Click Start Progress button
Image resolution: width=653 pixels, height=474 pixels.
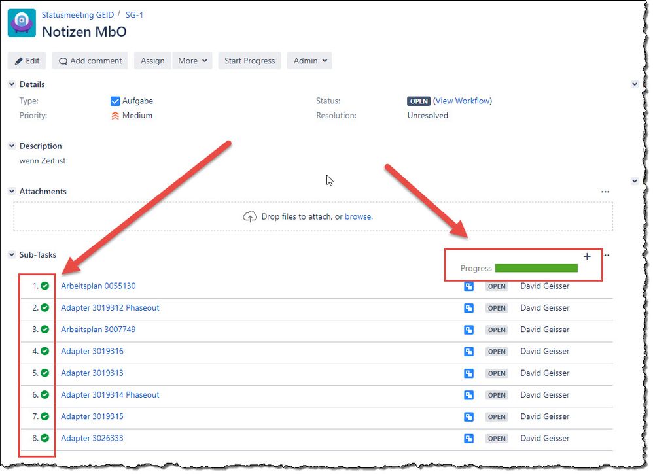tap(249, 61)
